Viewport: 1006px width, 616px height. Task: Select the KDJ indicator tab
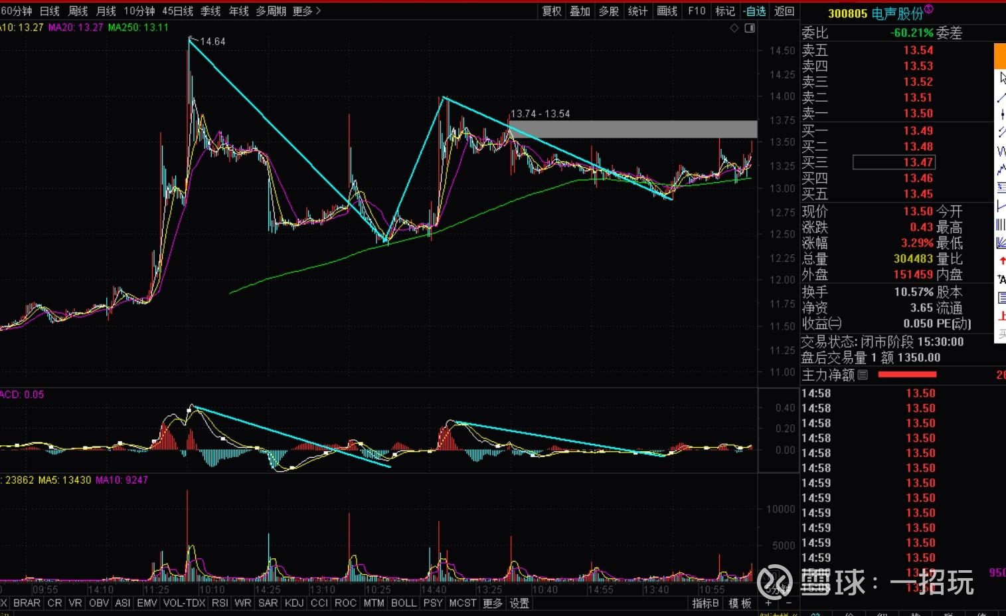pos(293,603)
